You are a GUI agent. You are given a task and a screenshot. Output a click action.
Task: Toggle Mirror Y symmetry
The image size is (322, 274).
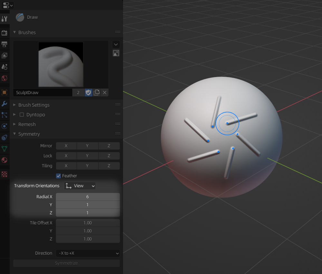88,146
